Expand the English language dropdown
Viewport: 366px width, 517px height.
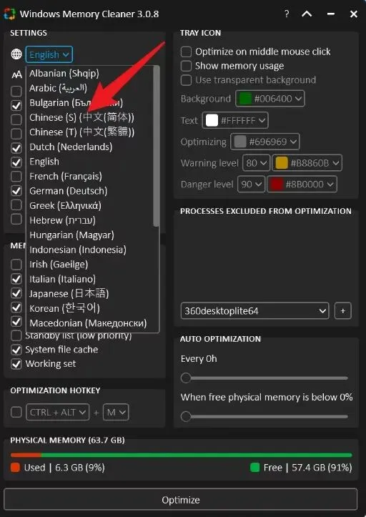(x=49, y=54)
